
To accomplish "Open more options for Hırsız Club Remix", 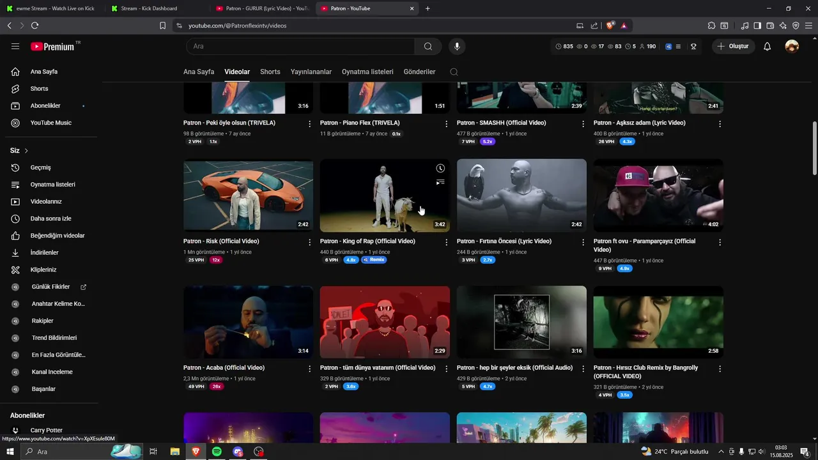I will [720, 369].
